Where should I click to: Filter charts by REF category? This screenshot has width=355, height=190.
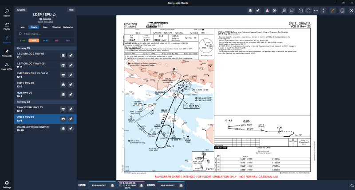68,41
